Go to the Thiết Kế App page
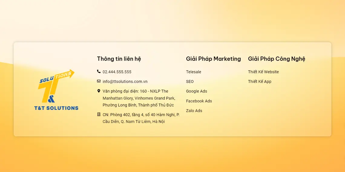Screen dimensions: 345x172 pyautogui.click(x=260, y=81)
